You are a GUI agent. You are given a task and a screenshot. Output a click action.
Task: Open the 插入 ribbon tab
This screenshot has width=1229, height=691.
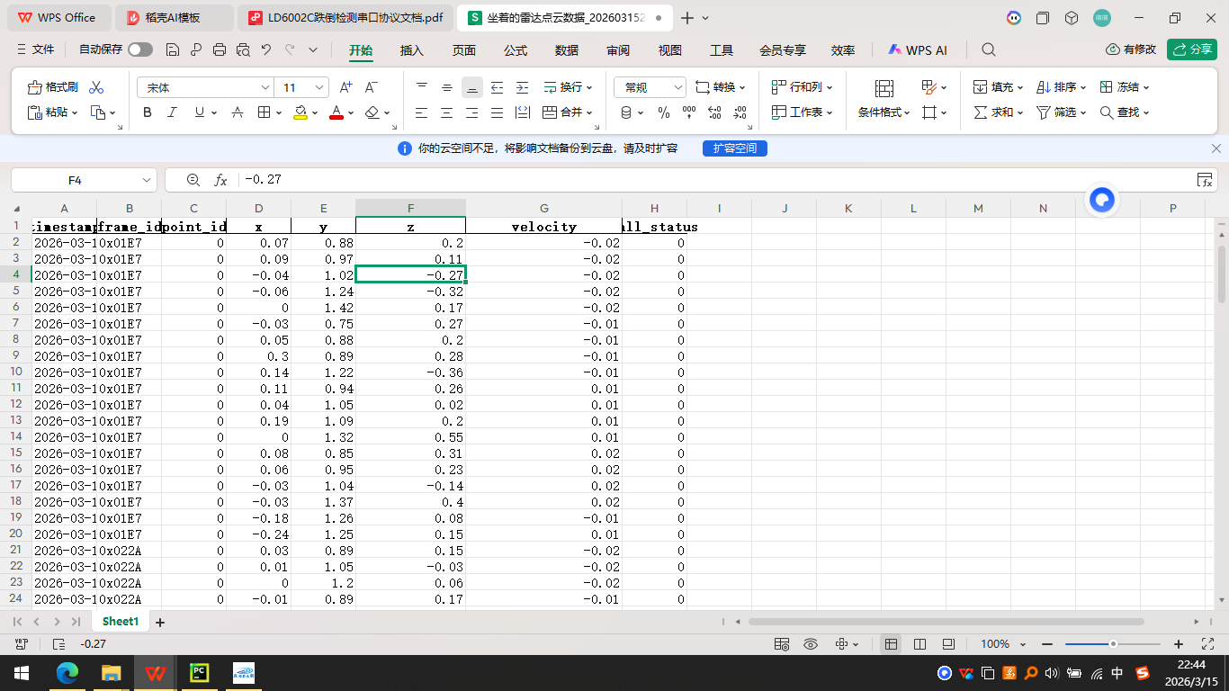411,50
